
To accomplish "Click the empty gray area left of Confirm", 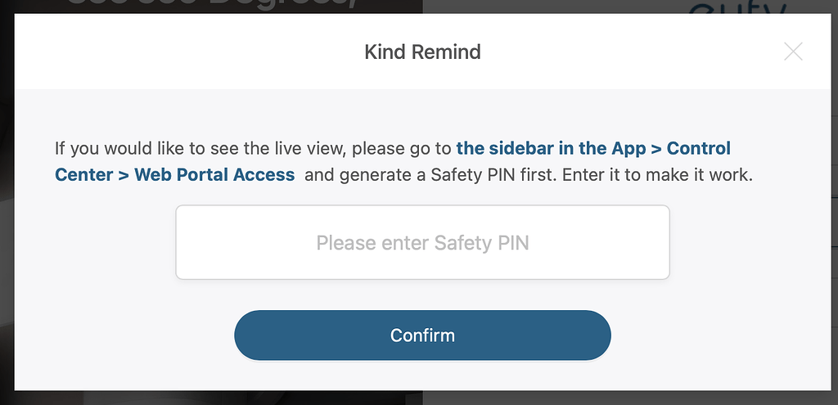I will tap(123, 335).
